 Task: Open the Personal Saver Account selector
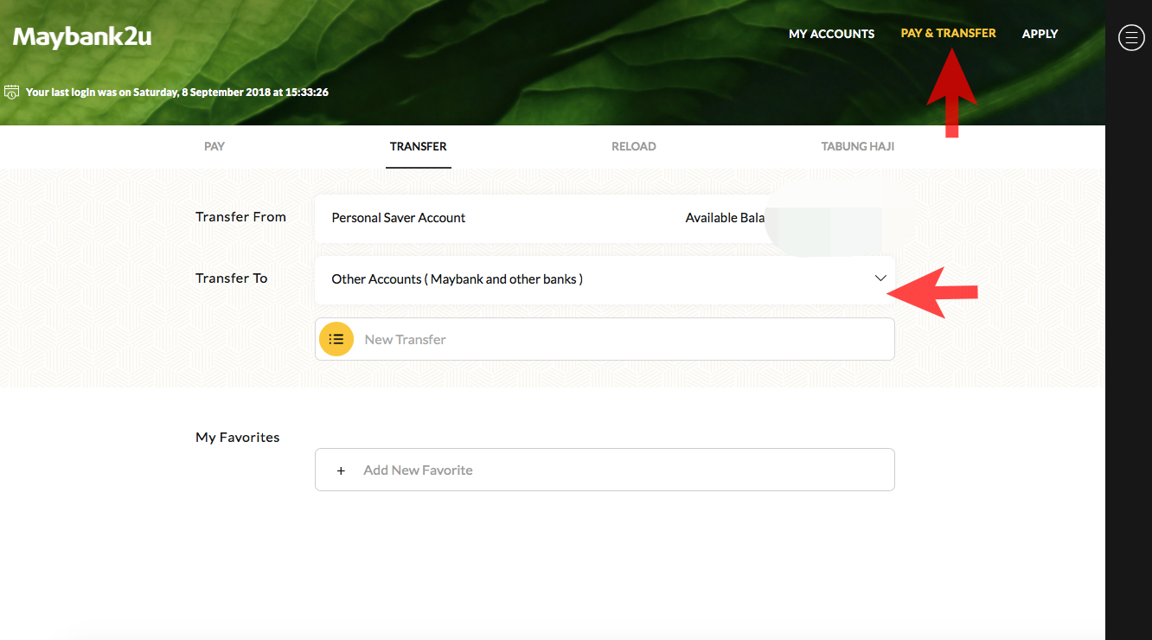coord(605,218)
